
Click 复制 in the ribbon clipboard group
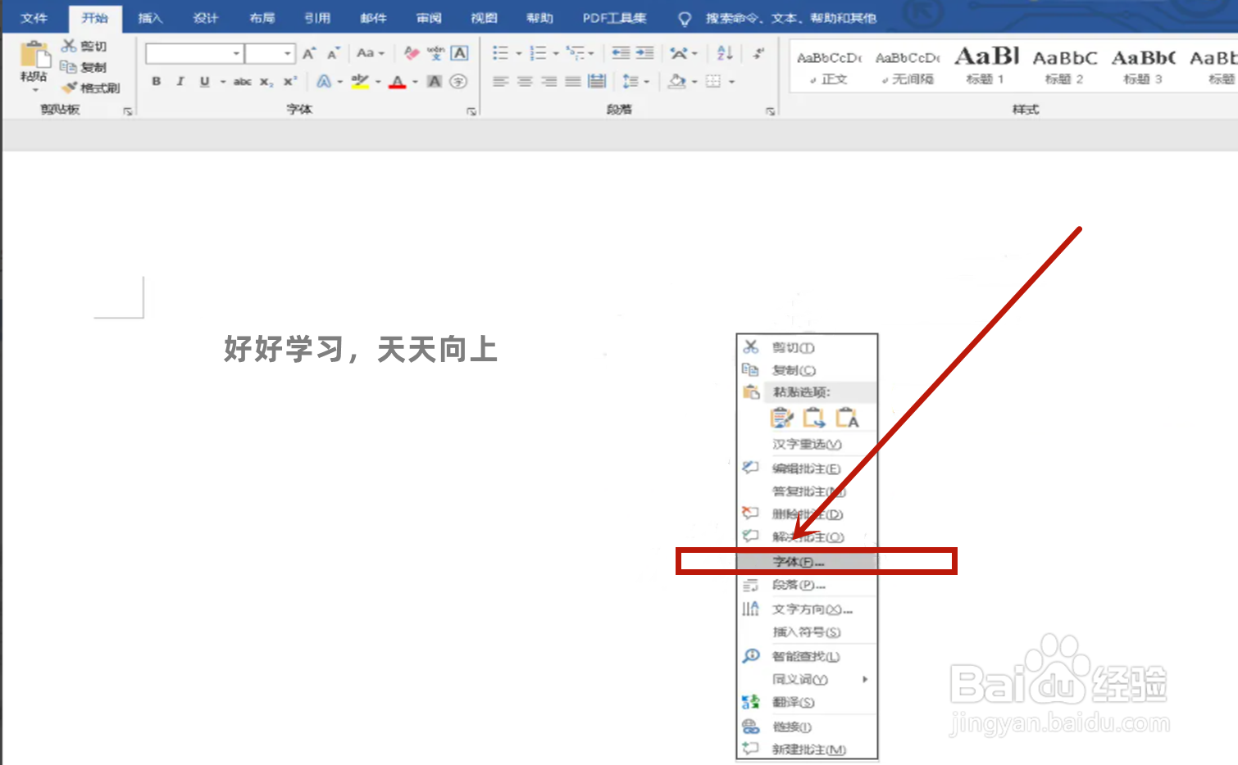tap(84, 67)
